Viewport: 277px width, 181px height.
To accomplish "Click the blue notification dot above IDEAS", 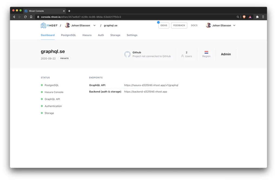I will click(x=159, y=22).
